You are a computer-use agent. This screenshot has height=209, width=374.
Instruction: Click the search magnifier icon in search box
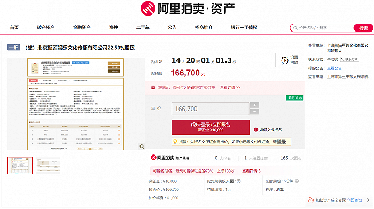(295, 28)
